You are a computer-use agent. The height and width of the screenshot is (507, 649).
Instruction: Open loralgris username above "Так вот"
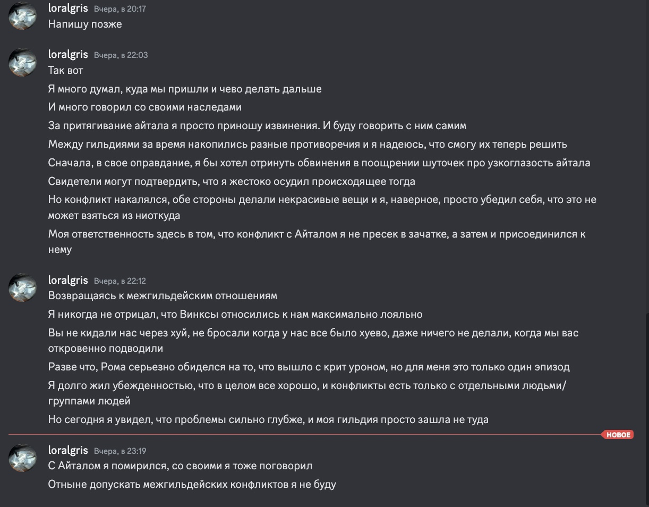coord(68,55)
